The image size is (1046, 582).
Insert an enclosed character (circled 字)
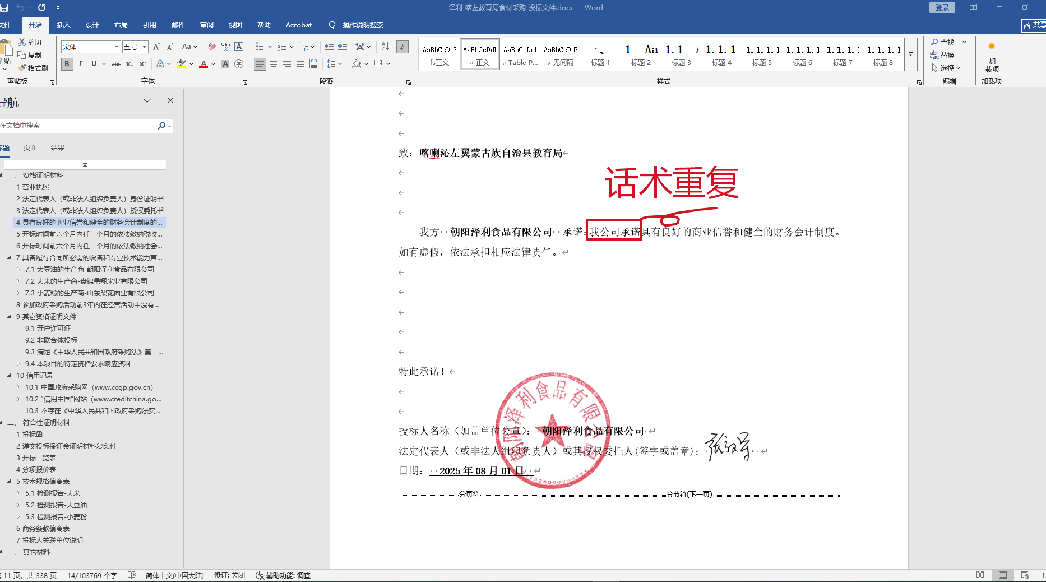click(x=239, y=64)
